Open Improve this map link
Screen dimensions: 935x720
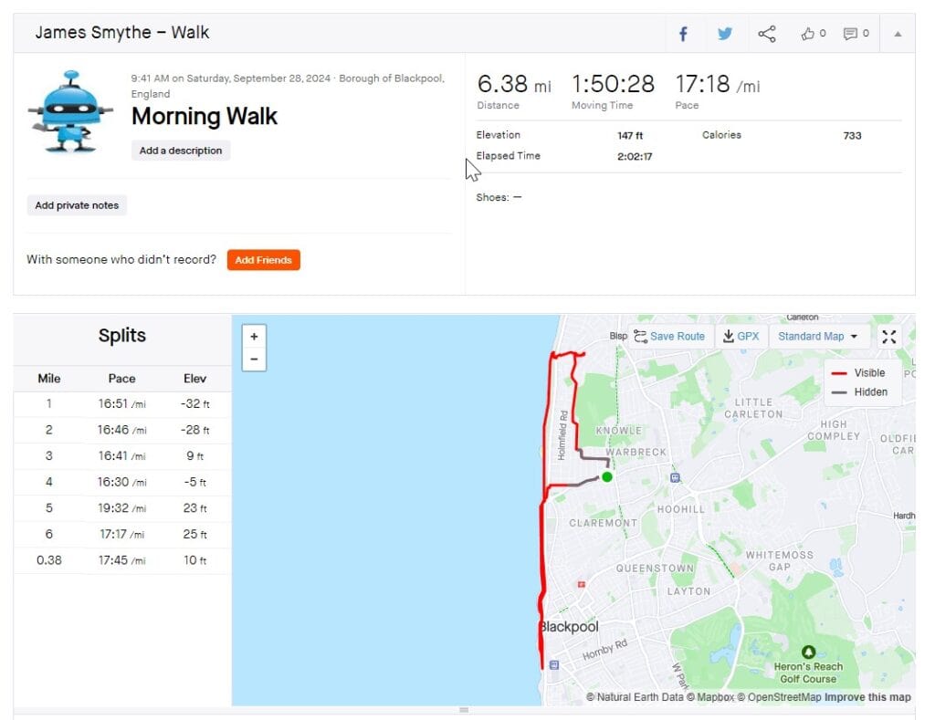click(x=867, y=697)
